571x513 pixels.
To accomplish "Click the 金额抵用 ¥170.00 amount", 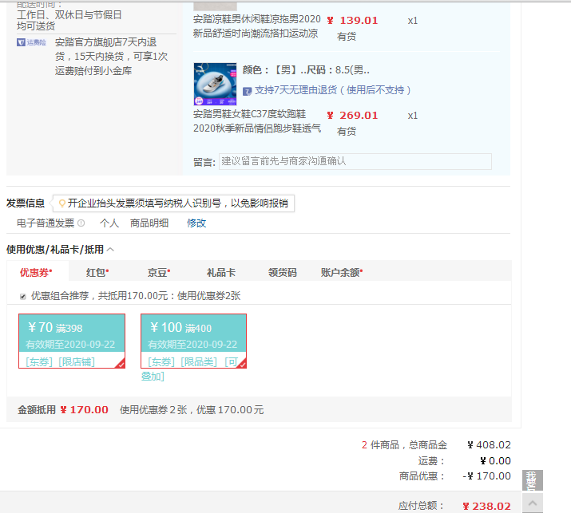I will click(x=84, y=410).
